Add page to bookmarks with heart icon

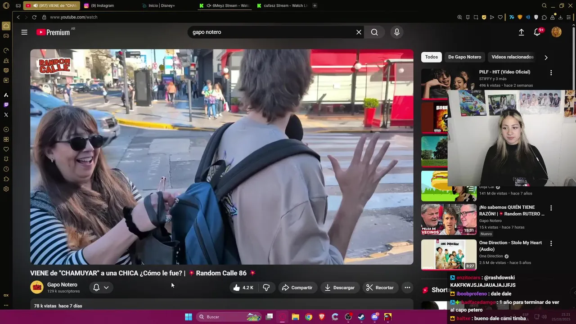500,17
